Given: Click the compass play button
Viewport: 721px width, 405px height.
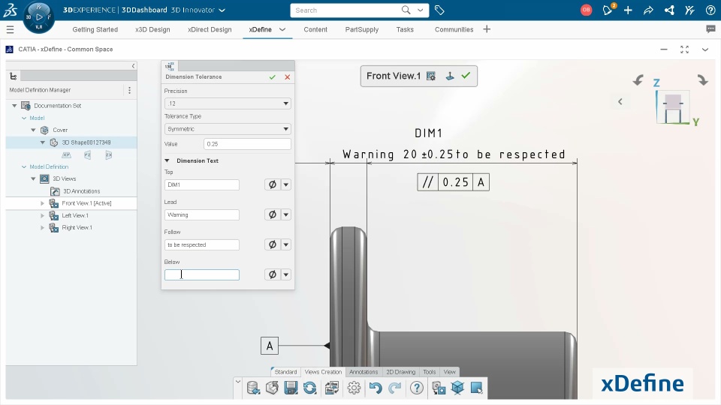Looking at the screenshot, I should [x=39, y=17].
